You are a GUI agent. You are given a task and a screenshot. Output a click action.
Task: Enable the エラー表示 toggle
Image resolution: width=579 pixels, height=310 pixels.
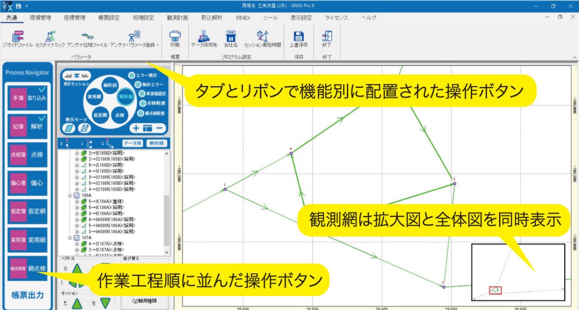[131, 76]
